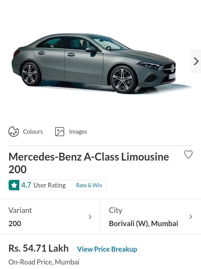Open the Images gallery picture icon

tap(60, 132)
